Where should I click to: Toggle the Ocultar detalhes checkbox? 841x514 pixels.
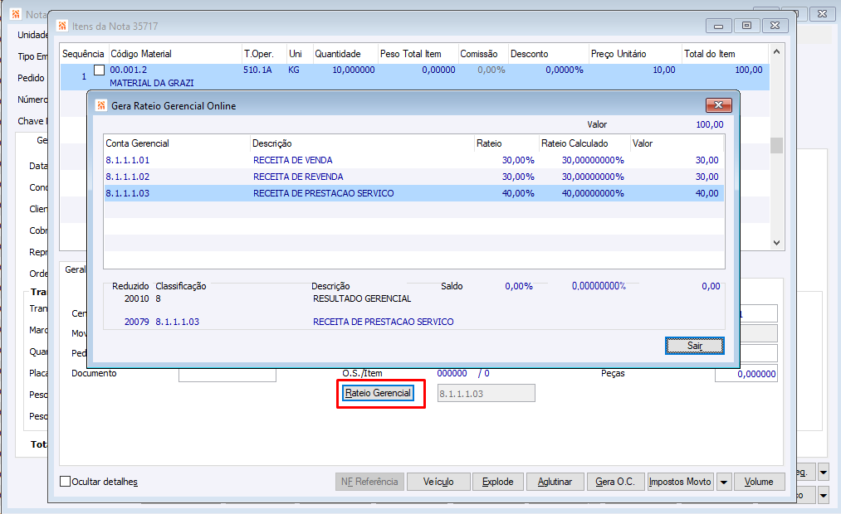65,482
